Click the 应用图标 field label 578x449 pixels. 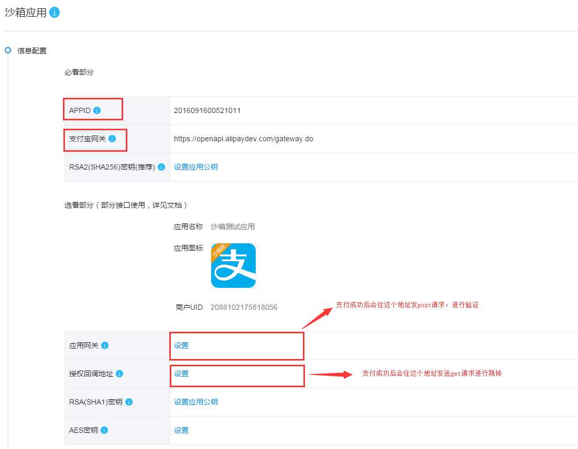click(188, 248)
